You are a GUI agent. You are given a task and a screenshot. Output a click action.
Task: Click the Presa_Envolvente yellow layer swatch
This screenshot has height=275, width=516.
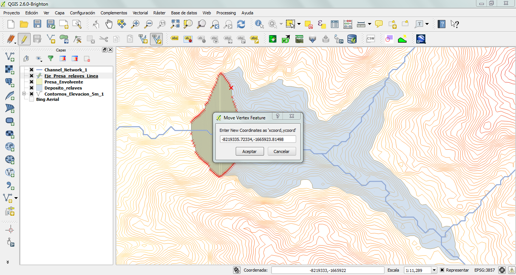(39, 82)
